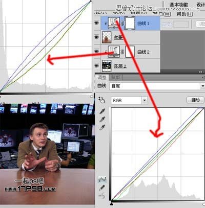Toggle eye icon of the cut-out man layer
This screenshot has width=205, height=208.
coord(97,37)
